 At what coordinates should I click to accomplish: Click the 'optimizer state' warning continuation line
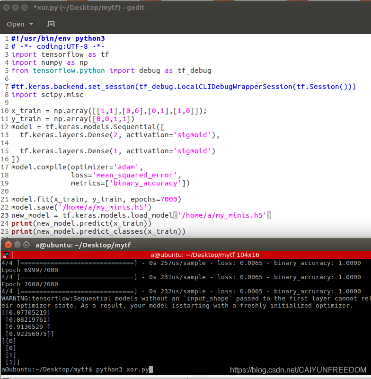click(177, 306)
